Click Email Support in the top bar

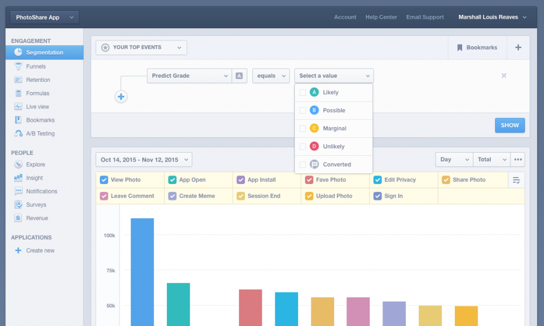point(424,16)
